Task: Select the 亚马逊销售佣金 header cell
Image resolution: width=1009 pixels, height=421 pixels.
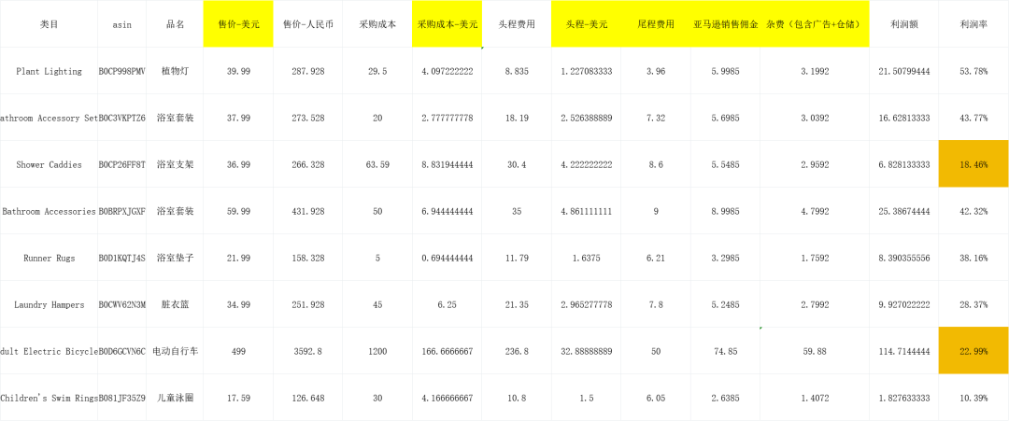Action: [x=725, y=23]
